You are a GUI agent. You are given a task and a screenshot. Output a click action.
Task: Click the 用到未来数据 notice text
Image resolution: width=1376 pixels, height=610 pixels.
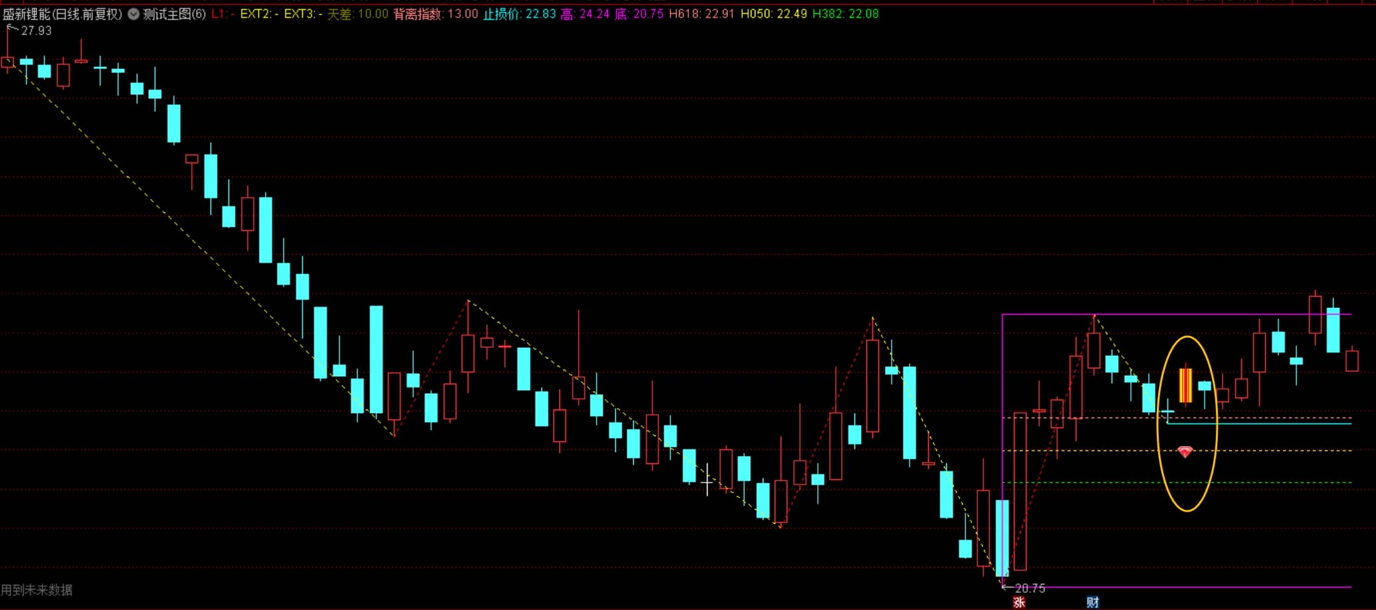(x=37, y=589)
